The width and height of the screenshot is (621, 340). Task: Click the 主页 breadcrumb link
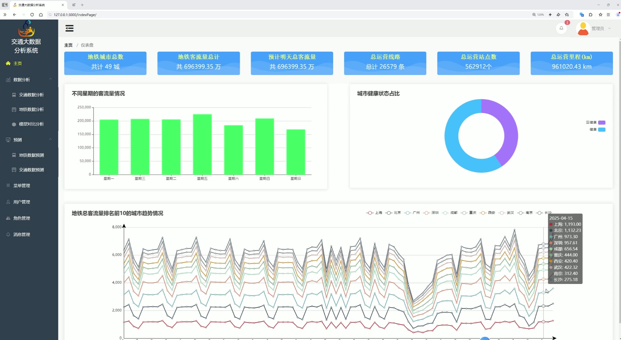[x=68, y=45]
